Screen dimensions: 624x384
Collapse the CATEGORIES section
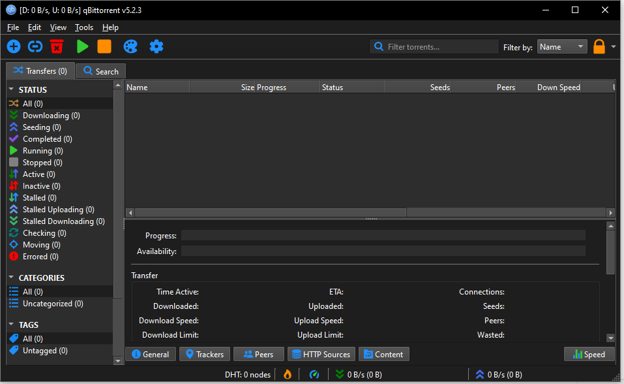pos(11,277)
